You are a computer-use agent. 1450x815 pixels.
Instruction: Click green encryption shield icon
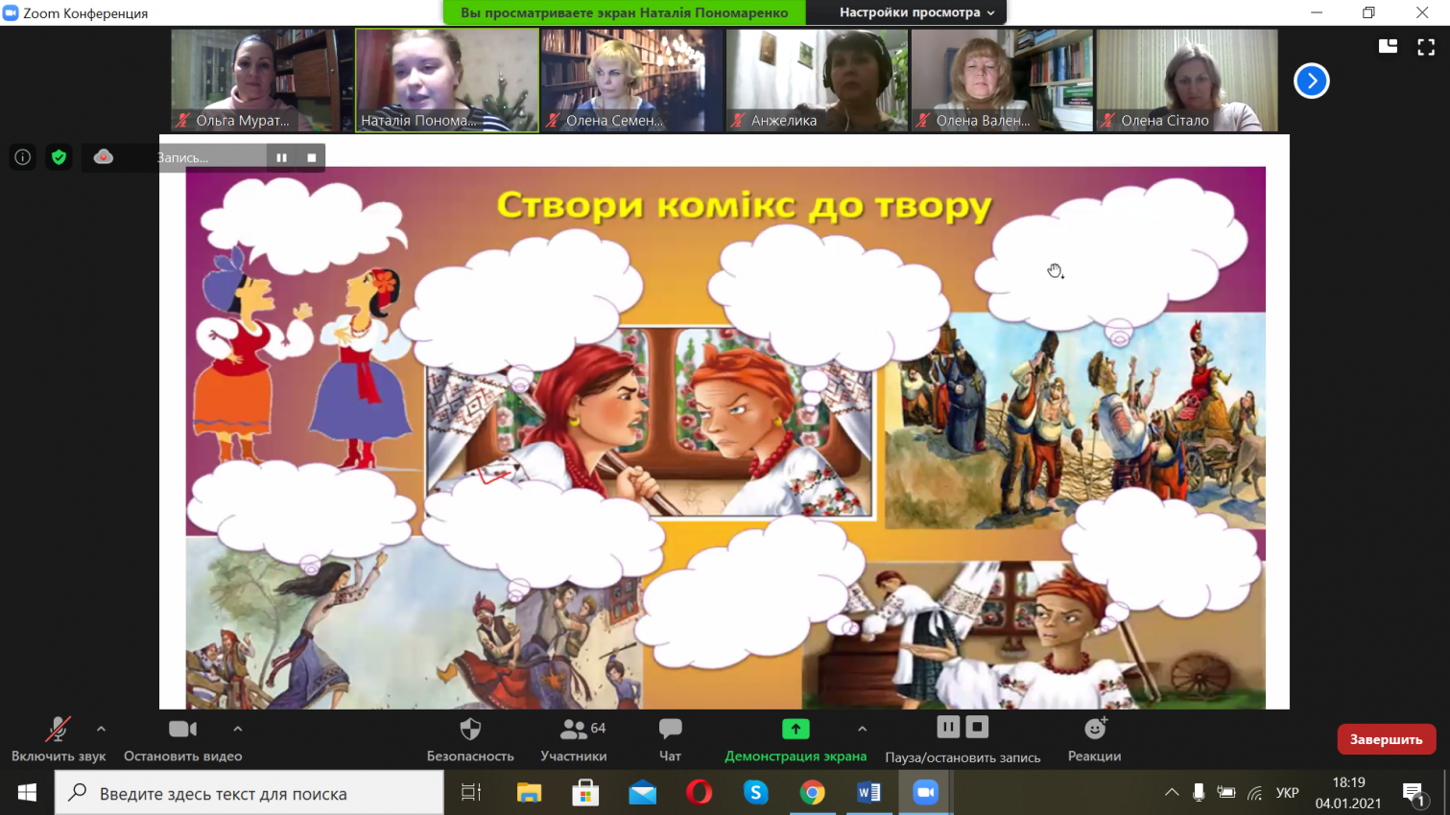click(x=59, y=157)
